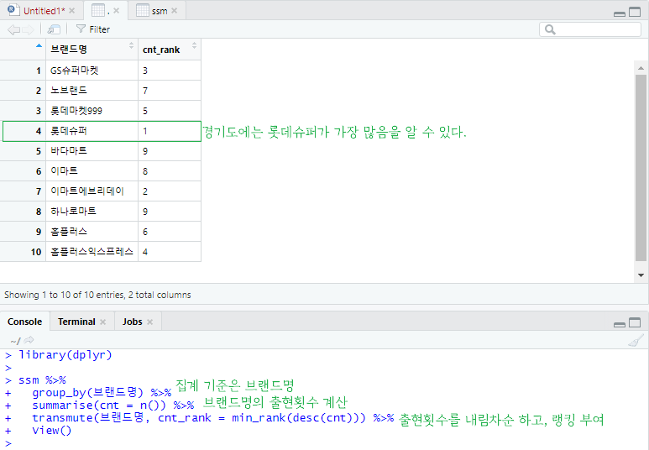Show data viewer in new window icon
Viewport: 649px width, 450px height.
pos(54,29)
